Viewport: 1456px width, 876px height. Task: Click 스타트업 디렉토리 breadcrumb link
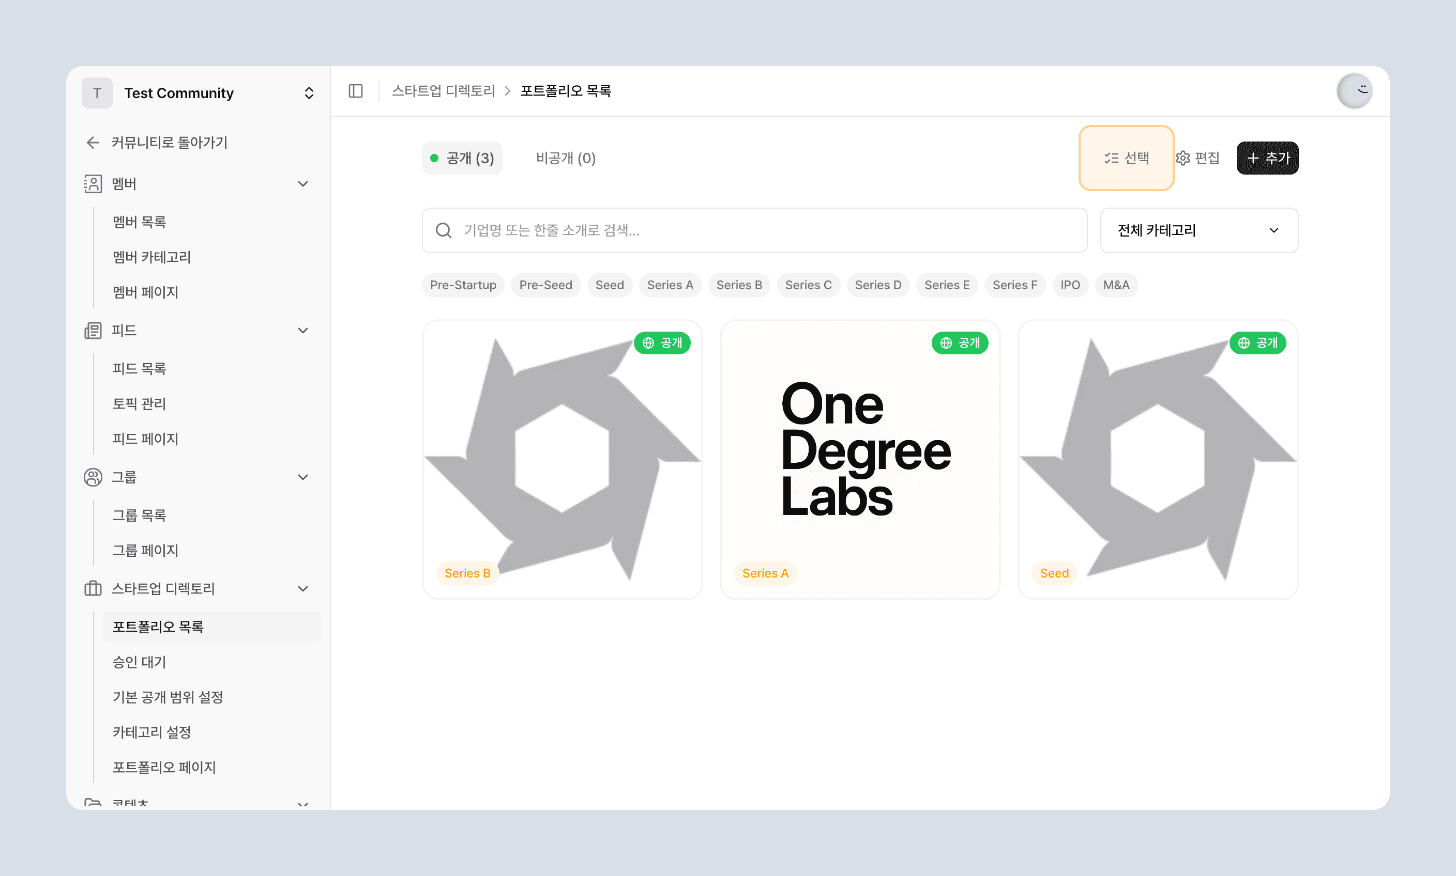[x=443, y=91]
